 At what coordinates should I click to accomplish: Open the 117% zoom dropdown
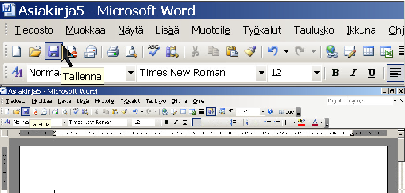coord(262,111)
